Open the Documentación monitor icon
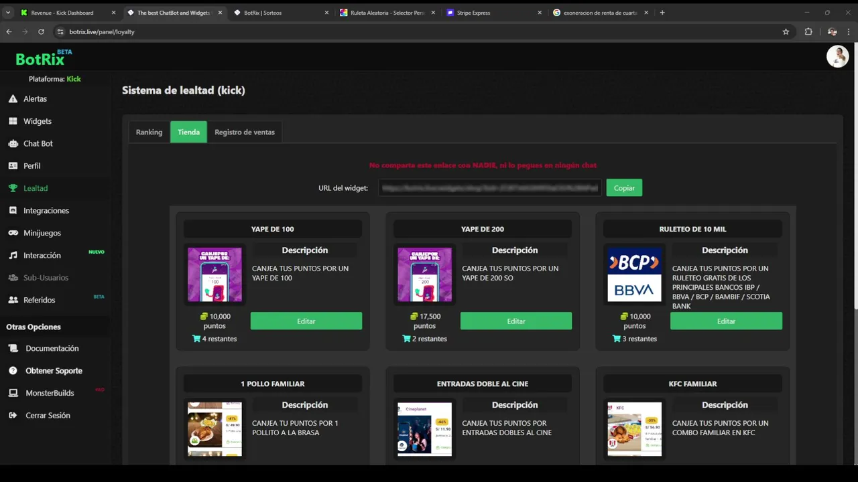Screen dimensions: 858x482 (13, 348)
